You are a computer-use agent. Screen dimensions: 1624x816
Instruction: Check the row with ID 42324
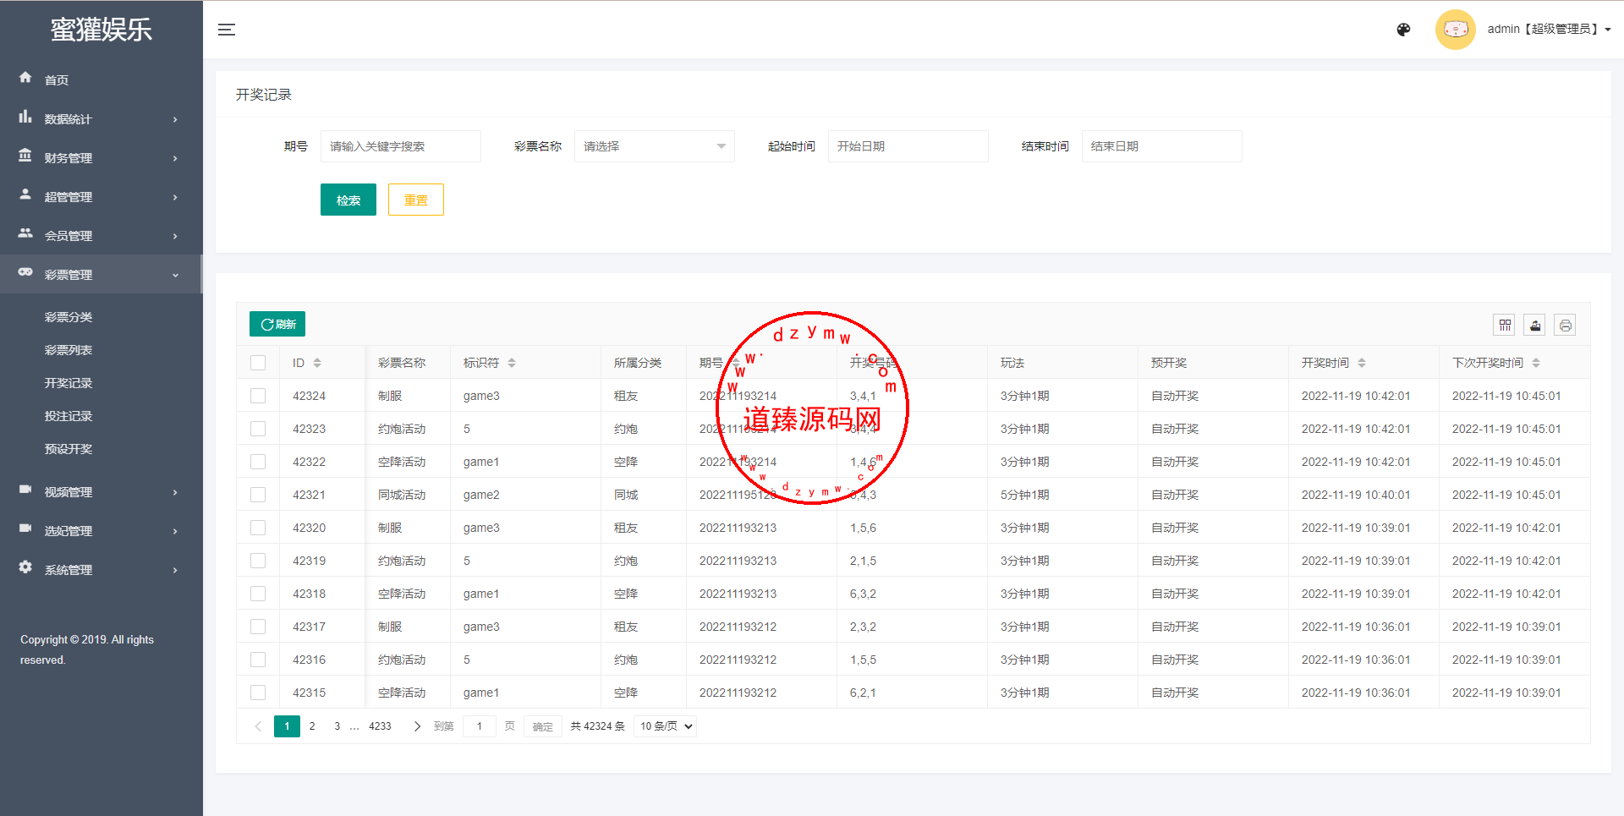[x=258, y=396]
